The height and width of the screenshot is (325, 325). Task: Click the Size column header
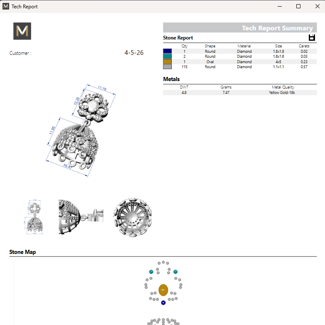point(278,46)
